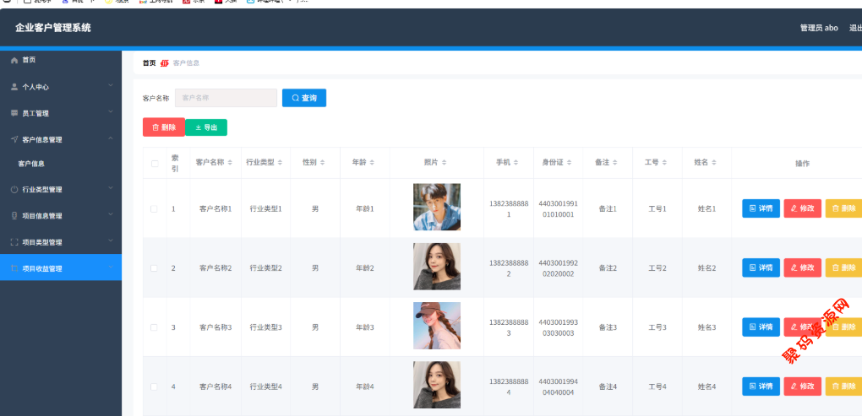The image size is (862, 416).
Task: Click the 客户信息管理 paper-plane icon
Action: click(14, 139)
